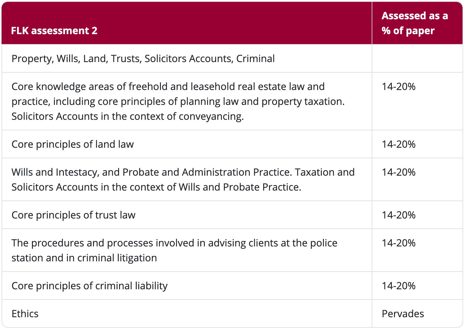Click the "Pervades" cell for Ethics
Viewport: 465px width, 329px height.
pyautogui.click(x=403, y=314)
